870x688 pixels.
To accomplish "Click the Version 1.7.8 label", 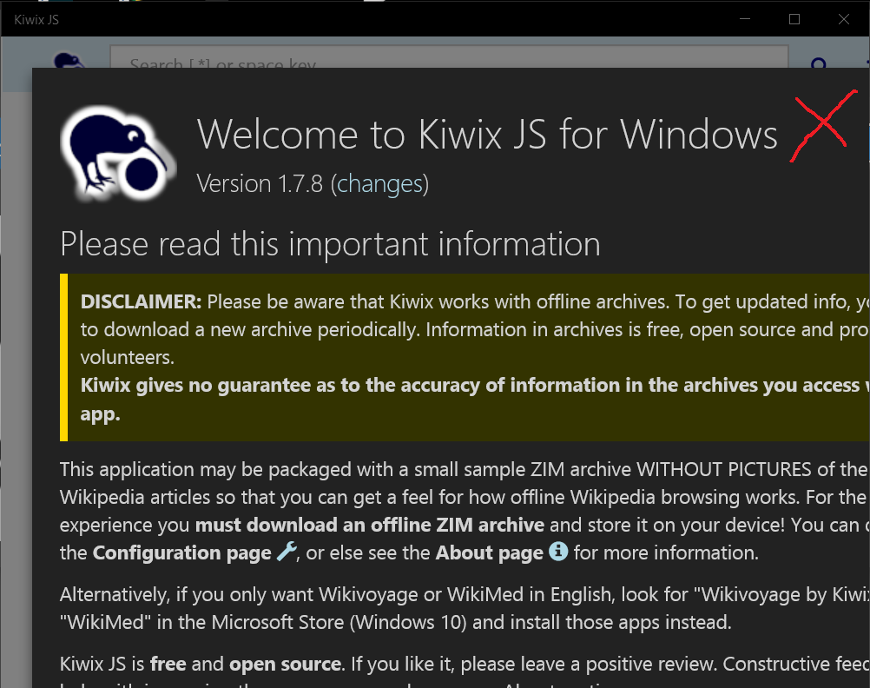I will point(260,183).
